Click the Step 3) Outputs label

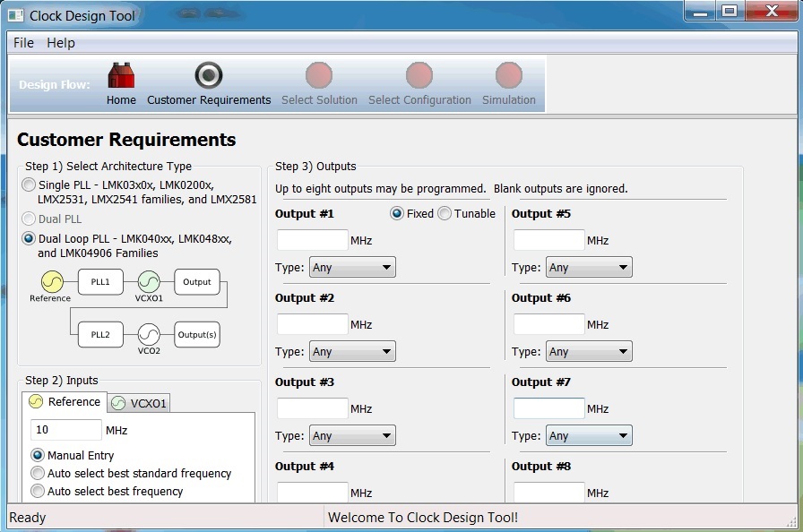coord(315,167)
